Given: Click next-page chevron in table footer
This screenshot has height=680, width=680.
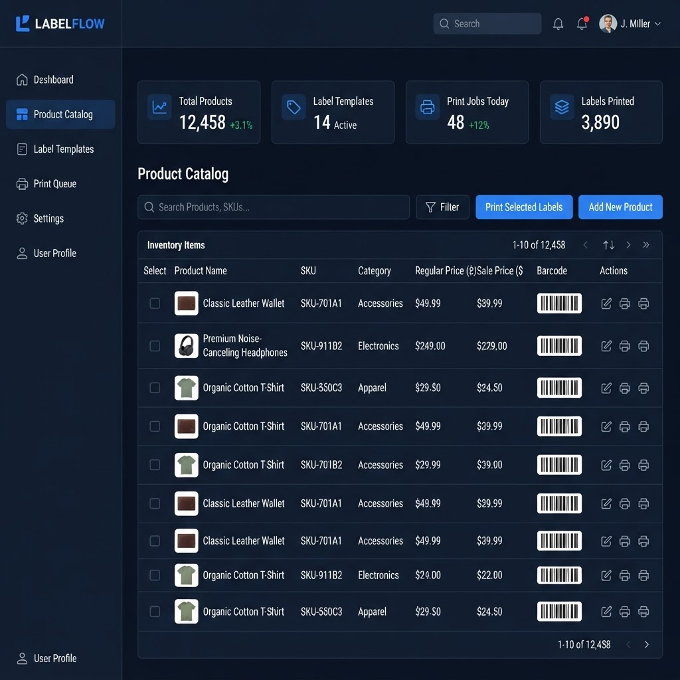Looking at the screenshot, I should pyautogui.click(x=647, y=644).
